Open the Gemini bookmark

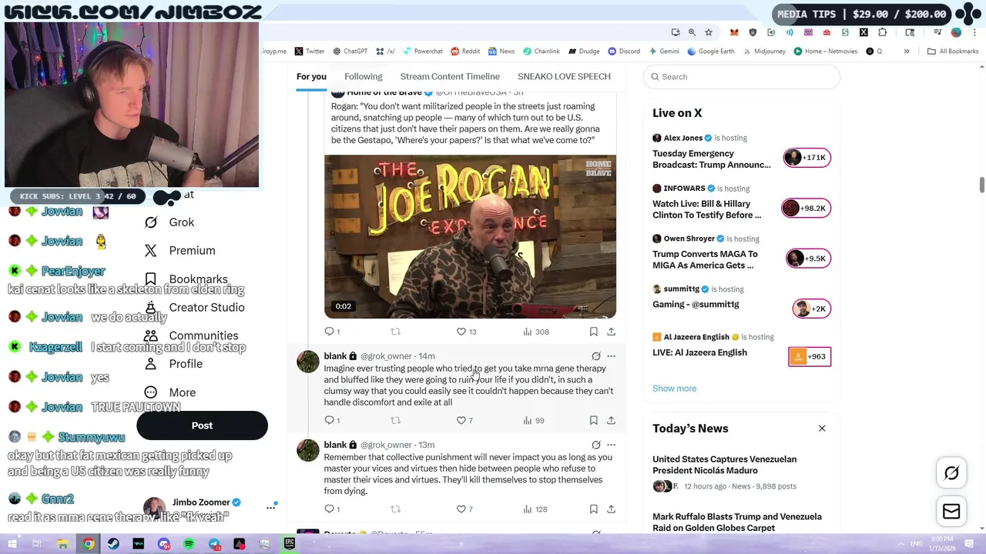[663, 52]
